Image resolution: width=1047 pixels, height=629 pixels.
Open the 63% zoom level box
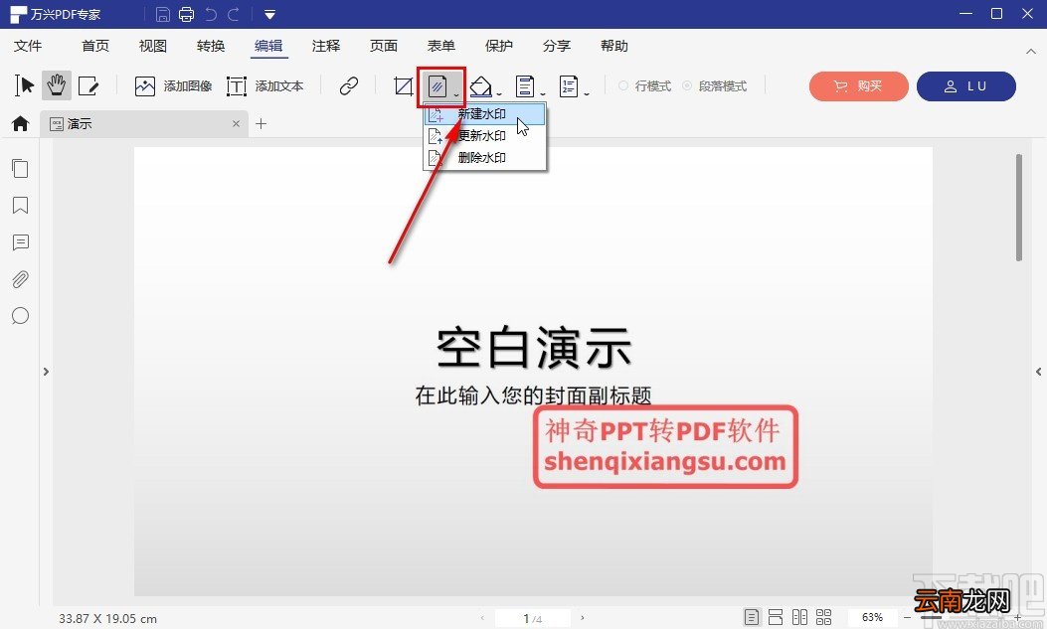point(872,617)
